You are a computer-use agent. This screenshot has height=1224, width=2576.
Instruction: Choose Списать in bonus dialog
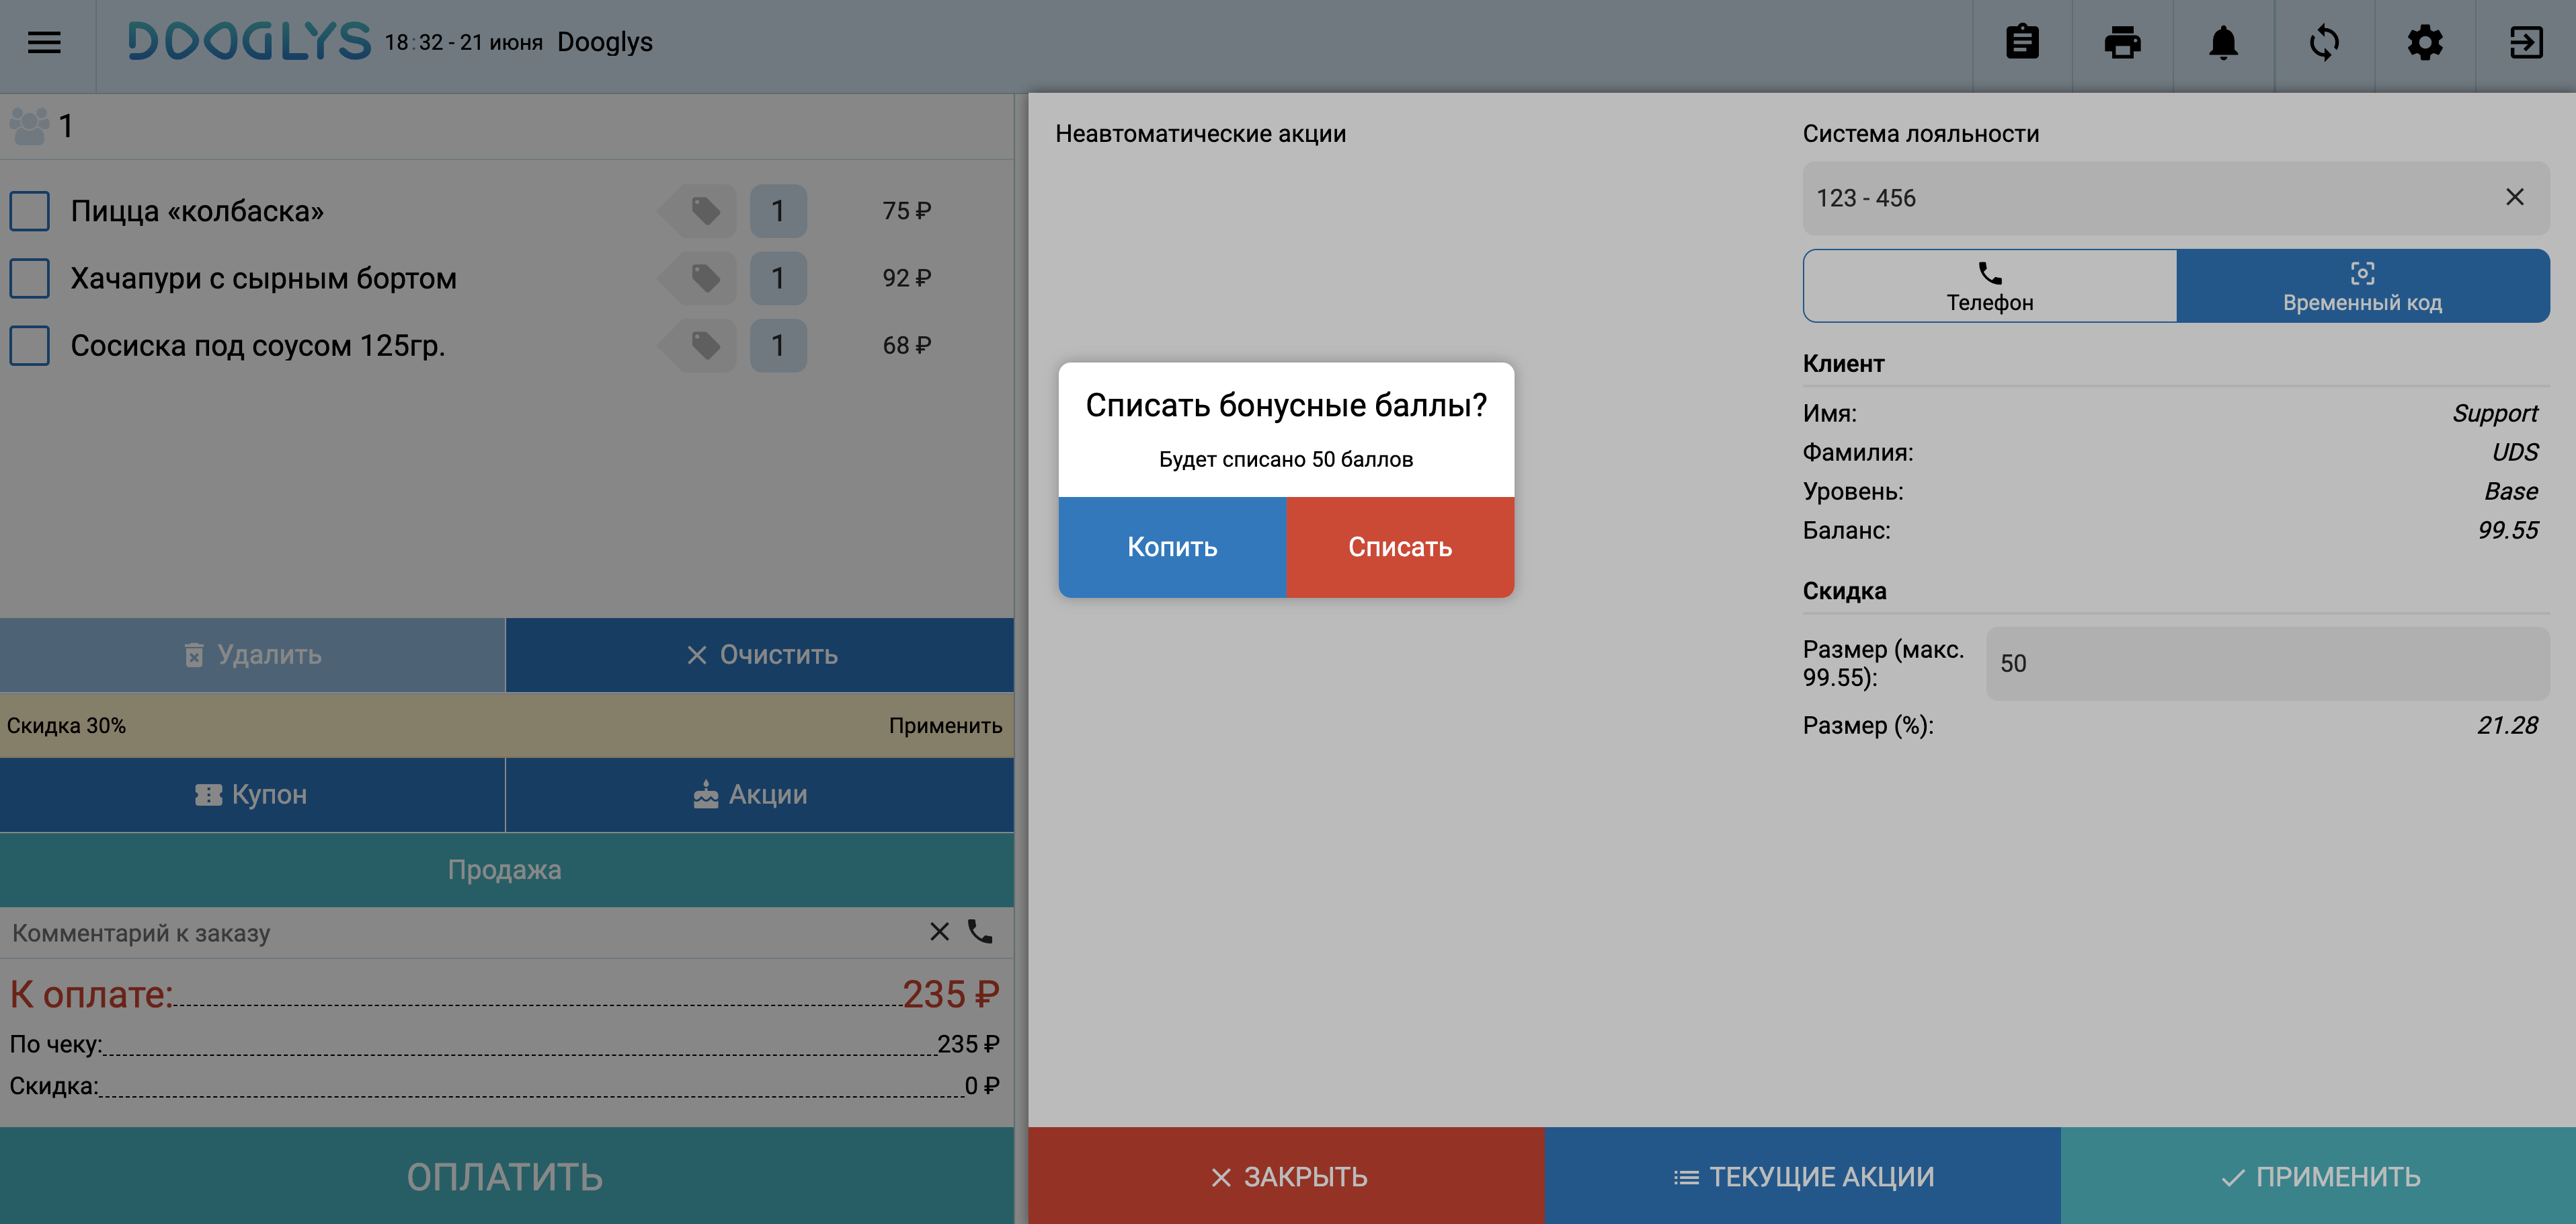1400,547
